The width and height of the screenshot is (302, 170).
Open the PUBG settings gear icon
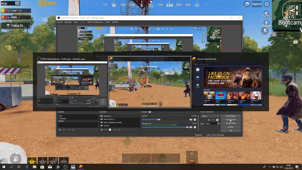tap(267, 4)
